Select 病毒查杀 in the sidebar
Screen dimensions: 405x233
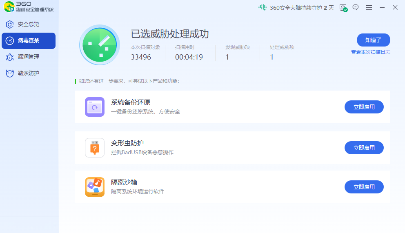[28, 41]
